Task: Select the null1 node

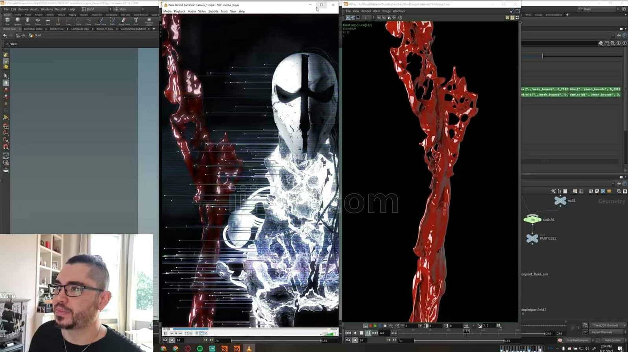Action: [560, 201]
